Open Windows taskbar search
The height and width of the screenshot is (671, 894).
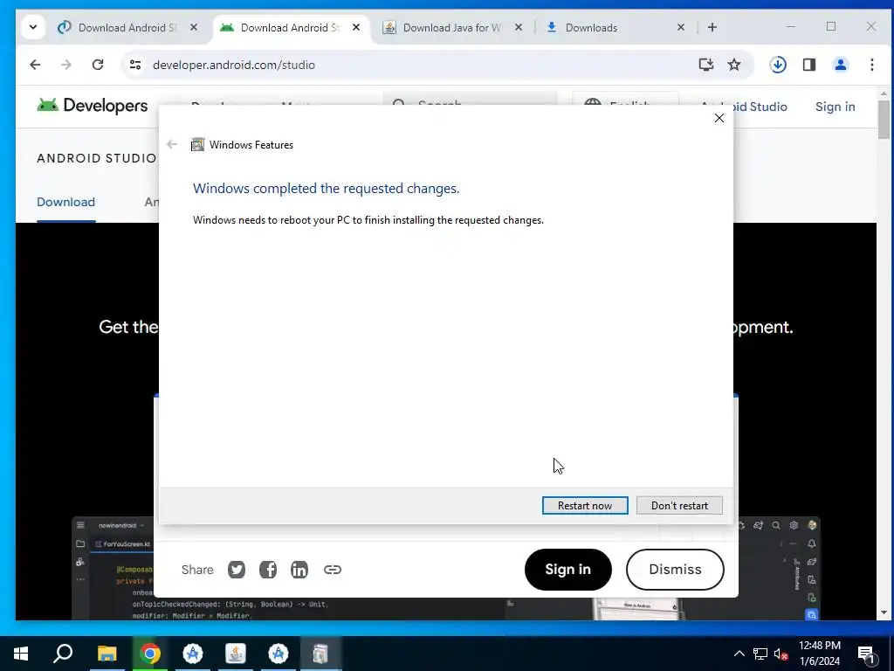click(x=63, y=654)
